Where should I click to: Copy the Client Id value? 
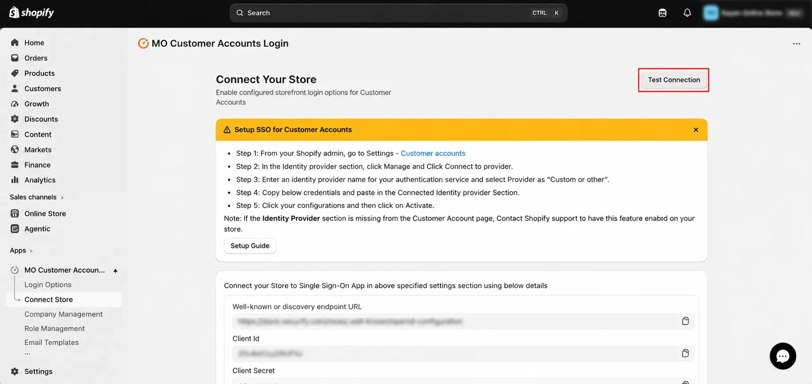[685, 353]
